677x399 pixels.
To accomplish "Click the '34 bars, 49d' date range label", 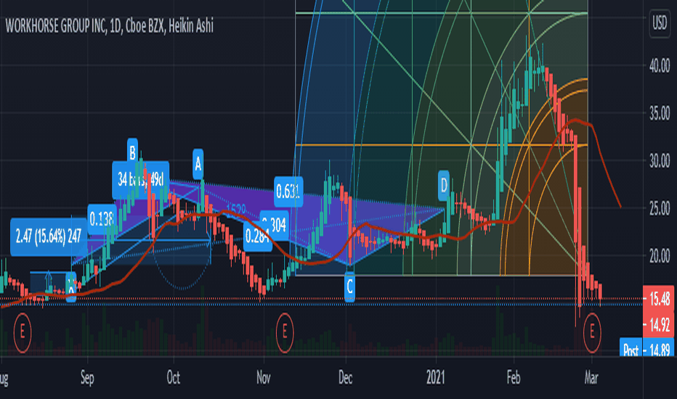I will pos(141,179).
